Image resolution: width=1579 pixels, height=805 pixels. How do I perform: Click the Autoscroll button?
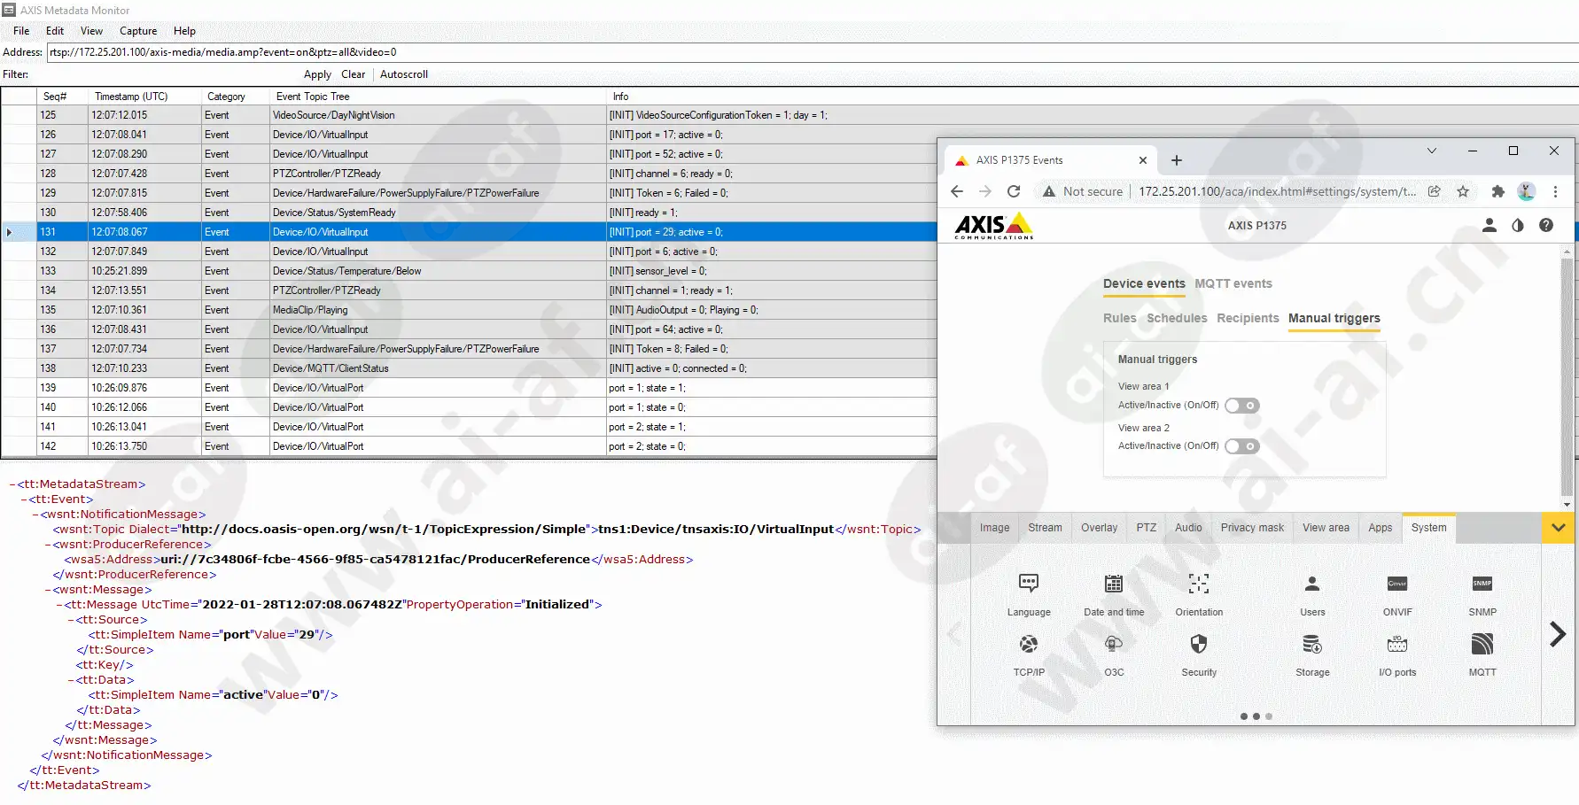point(404,74)
